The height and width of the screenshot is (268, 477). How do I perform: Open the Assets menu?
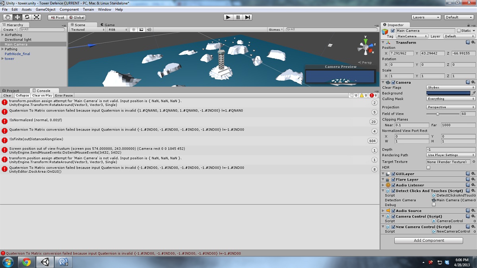(27, 9)
